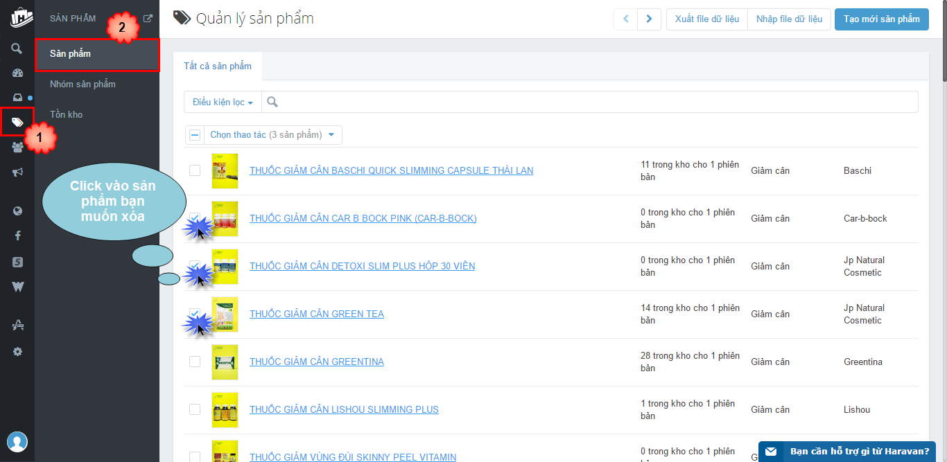Open the apps icon in sidebar

point(17,325)
